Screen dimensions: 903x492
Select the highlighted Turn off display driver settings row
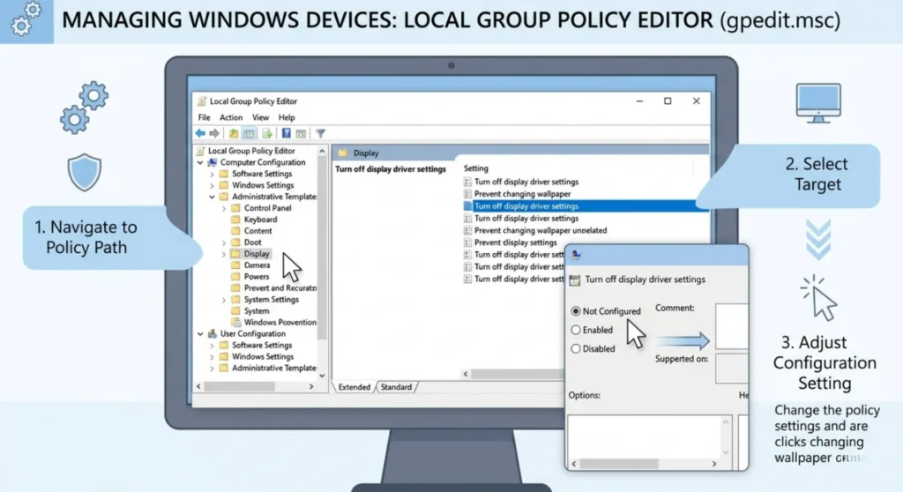coord(586,206)
